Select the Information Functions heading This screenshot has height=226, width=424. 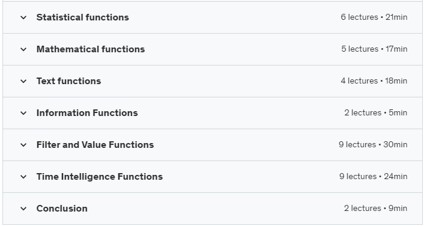point(87,113)
